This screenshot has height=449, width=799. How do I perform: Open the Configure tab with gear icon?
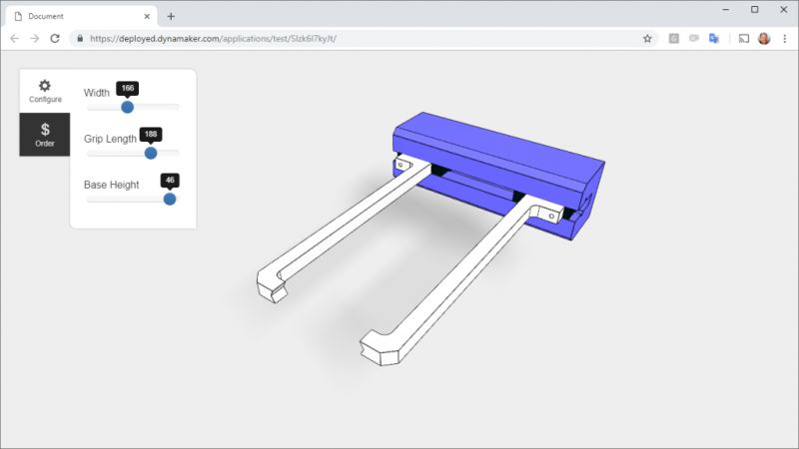pos(45,91)
